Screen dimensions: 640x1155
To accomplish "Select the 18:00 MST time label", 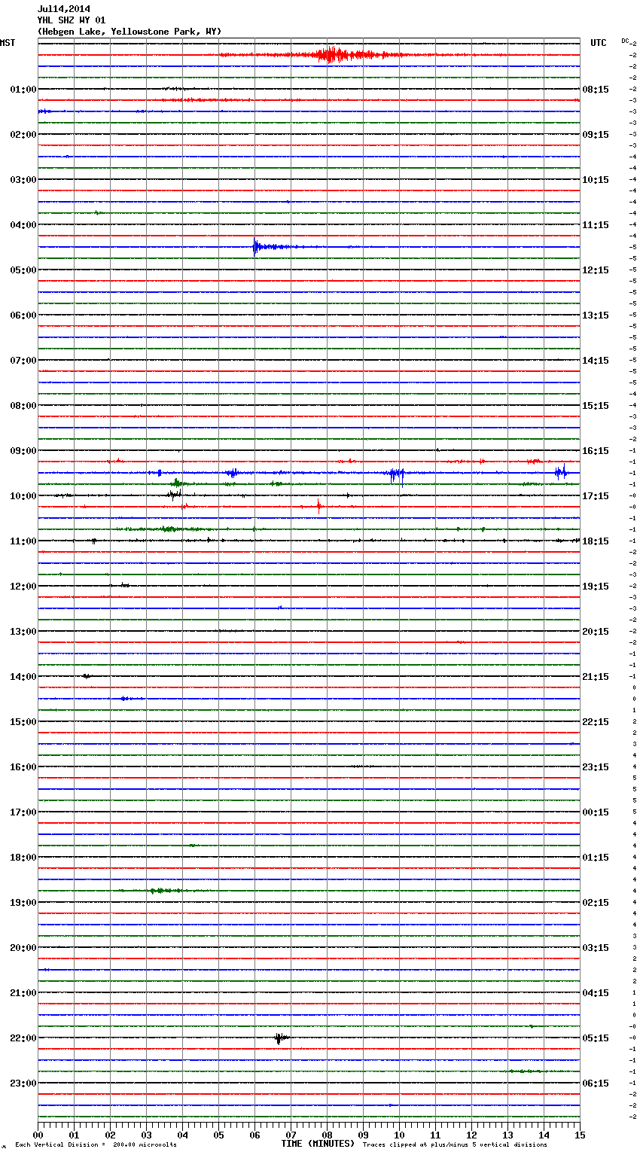I will [23, 858].
